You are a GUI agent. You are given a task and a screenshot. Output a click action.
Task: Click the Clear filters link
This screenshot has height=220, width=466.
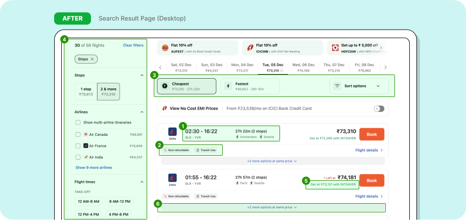tap(133, 45)
